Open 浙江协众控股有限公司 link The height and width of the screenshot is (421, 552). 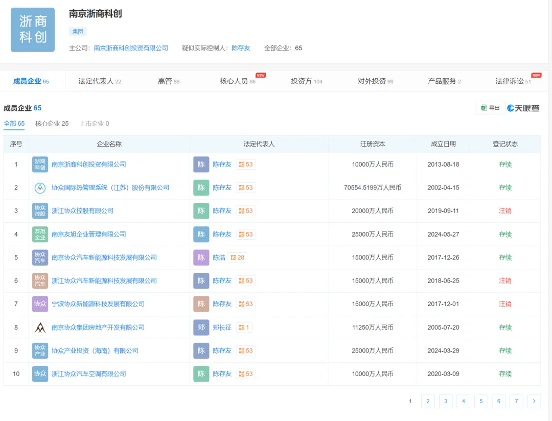click(x=82, y=211)
